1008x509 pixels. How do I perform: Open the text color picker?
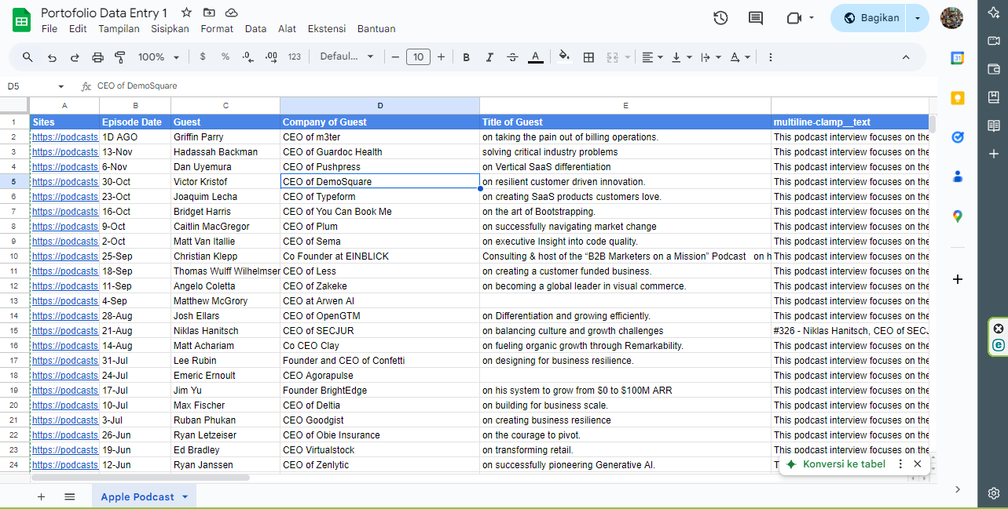(535, 57)
